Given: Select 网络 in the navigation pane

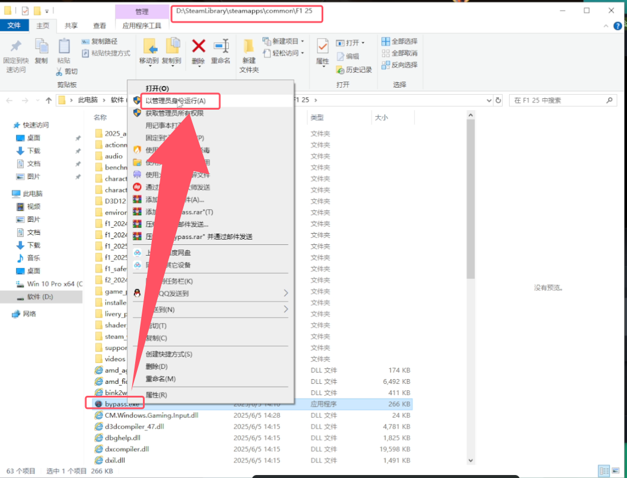Looking at the screenshot, I should point(29,314).
